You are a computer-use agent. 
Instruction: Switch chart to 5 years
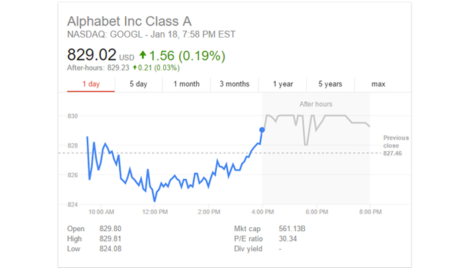(330, 84)
